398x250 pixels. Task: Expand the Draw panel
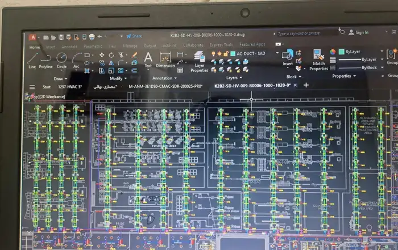click(61, 78)
